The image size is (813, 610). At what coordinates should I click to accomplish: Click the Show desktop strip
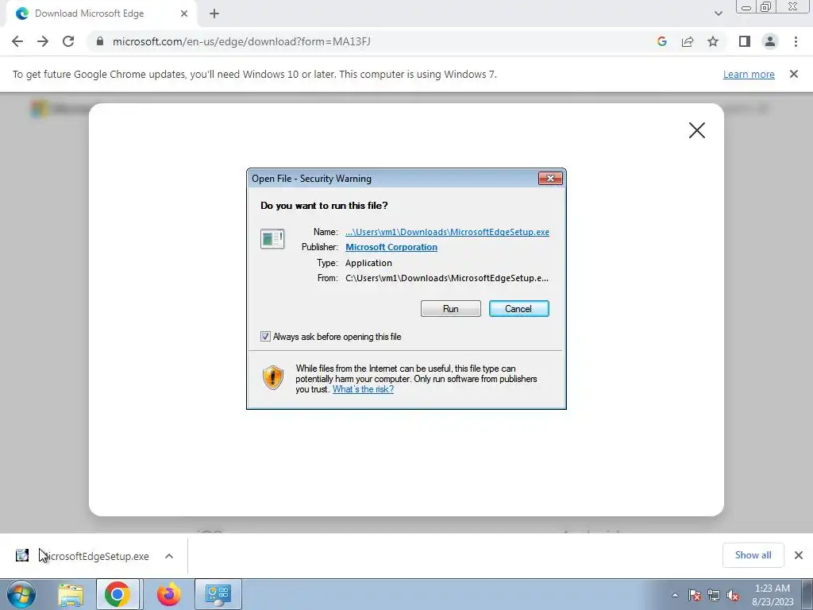(807, 594)
